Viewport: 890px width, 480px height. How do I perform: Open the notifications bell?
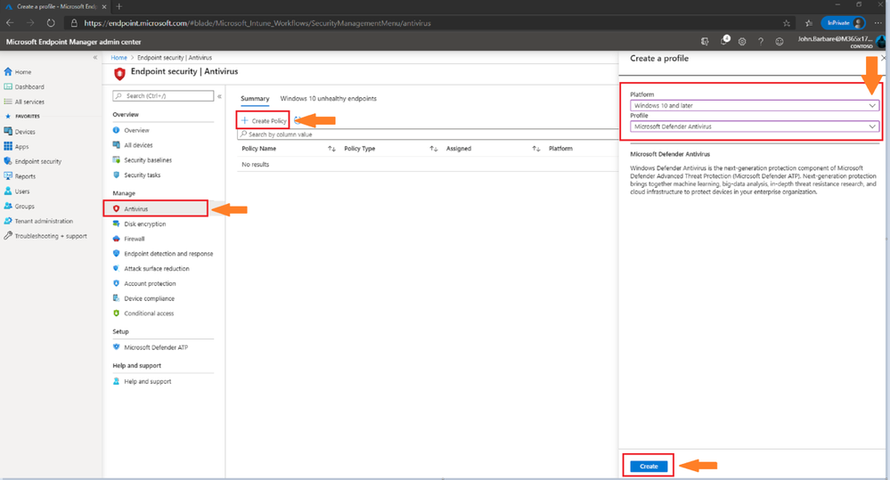coord(724,41)
